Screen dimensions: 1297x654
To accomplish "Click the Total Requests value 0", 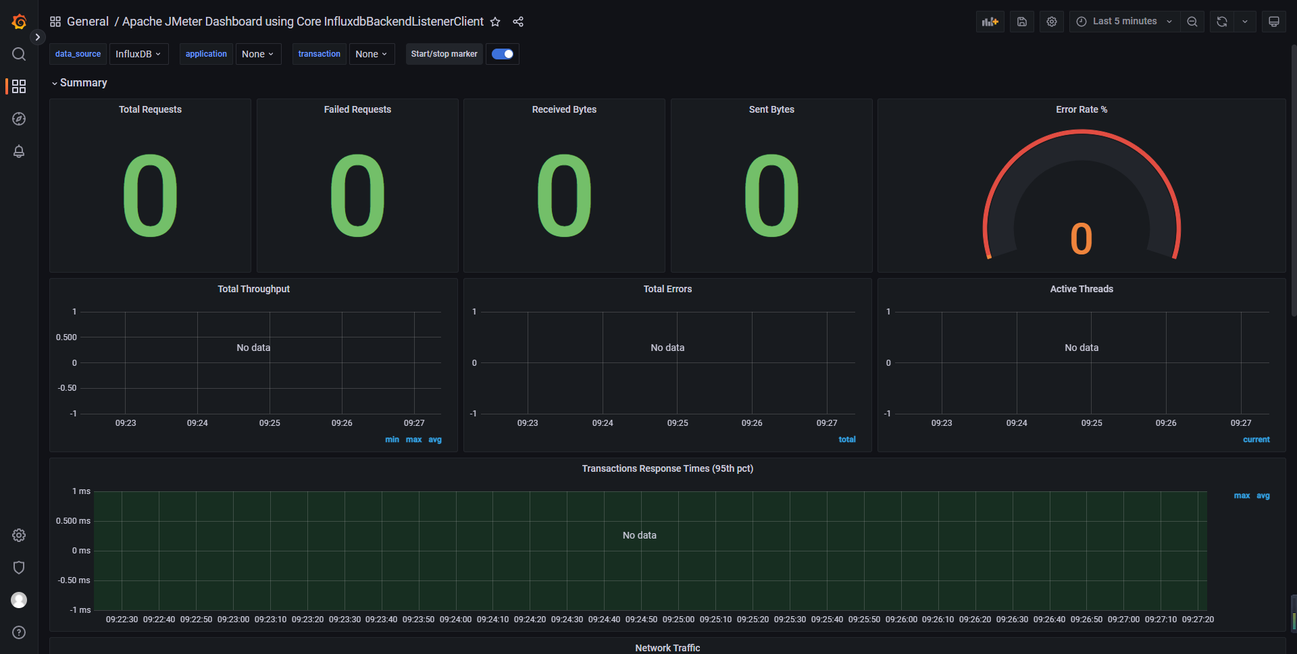I will (x=150, y=196).
